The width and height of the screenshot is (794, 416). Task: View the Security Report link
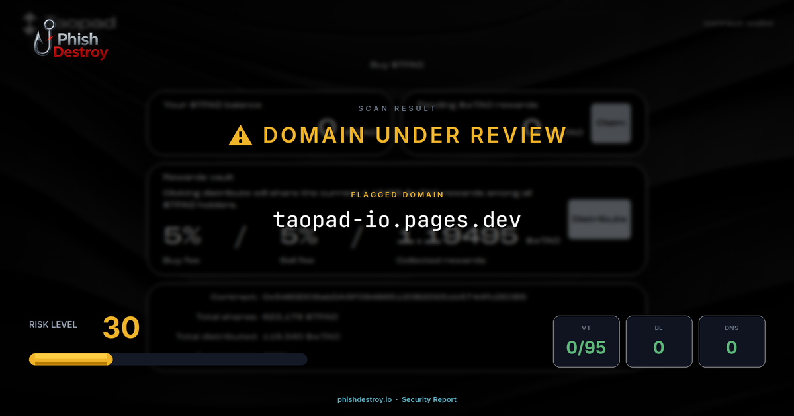429,399
